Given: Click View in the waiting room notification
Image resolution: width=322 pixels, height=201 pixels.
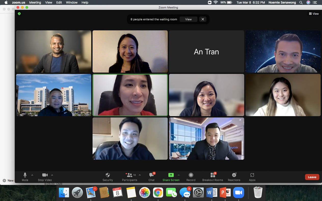Looking at the screenshot, I should (x=188, y=19).
